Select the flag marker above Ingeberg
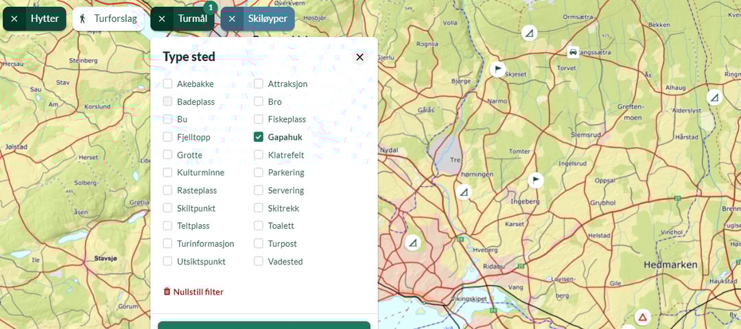741x329 pixels. (535, 180)
